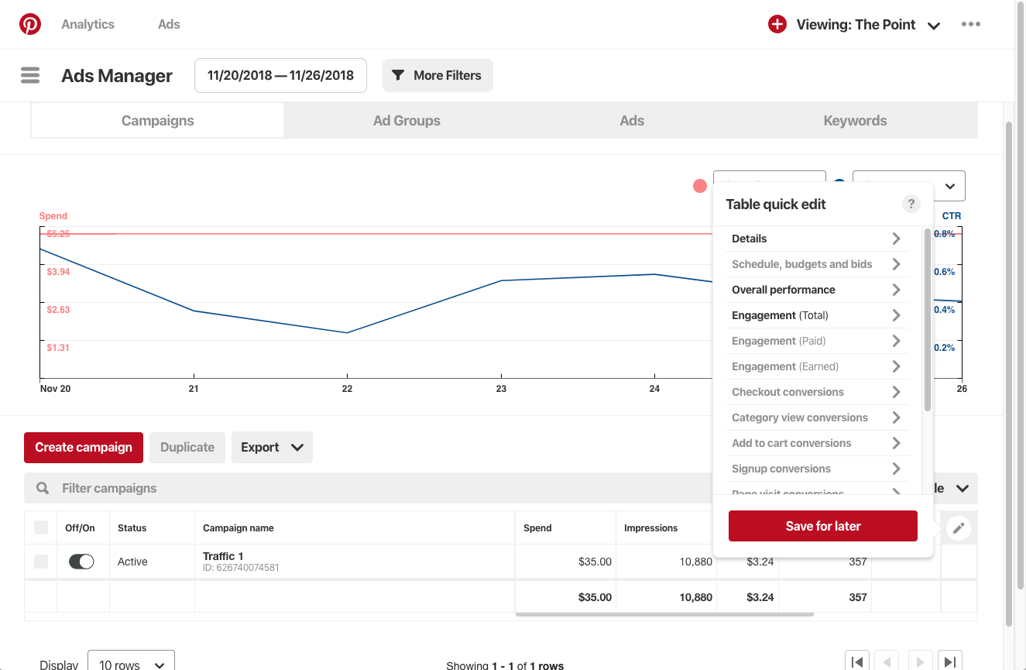1026x670 pixels.
Task: Expand Add to cart conversions section
Action: click(816, 443)
